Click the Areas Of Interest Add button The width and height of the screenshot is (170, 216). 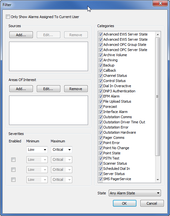(21, 89)
